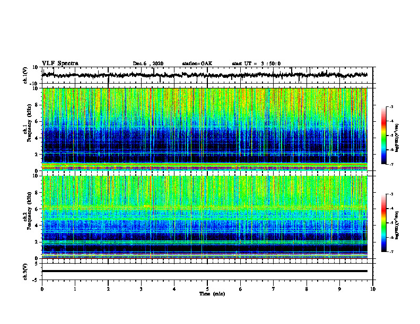The image size is (420, 324).
Task: Click the ch.2 frequency axis "8" kHz tick label
Action: click(x=37, y=193)
